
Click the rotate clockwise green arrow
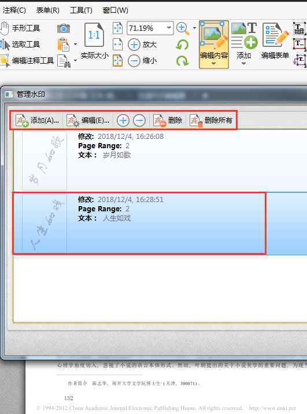click(x=183, y=61)
